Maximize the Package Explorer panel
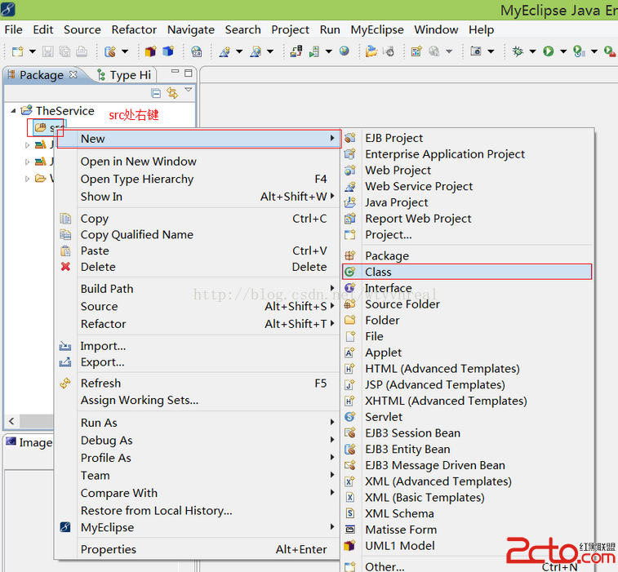This screenshot has width=618, height=572. [189, 73]
